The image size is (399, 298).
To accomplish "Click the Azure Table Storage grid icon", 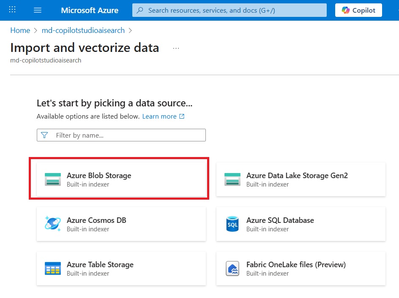I will pyautogui.click(x=53, y=268).
